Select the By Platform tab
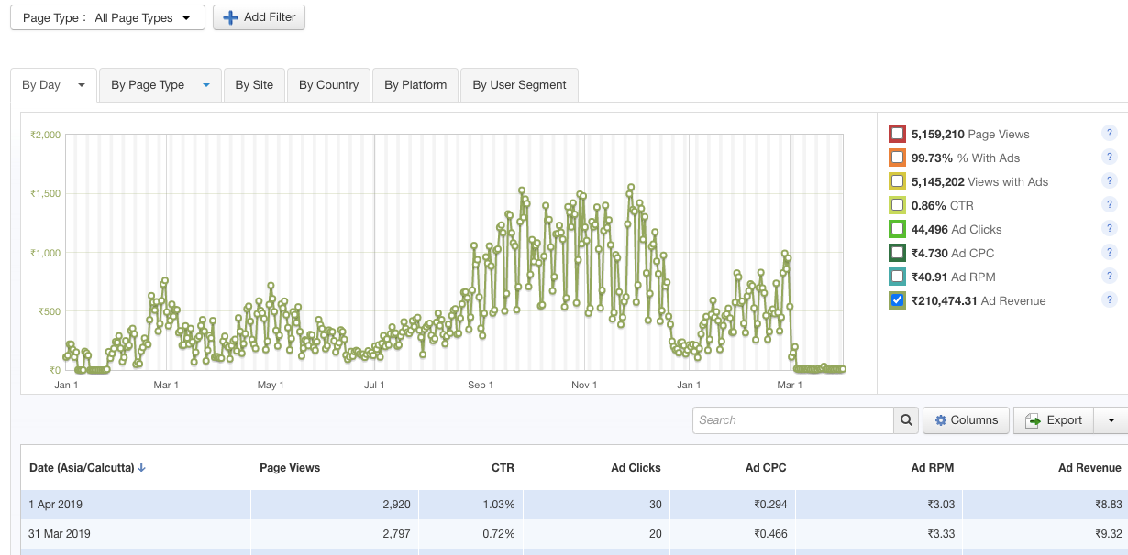Viewport: 1128px width, 555px height. point(415,84)
